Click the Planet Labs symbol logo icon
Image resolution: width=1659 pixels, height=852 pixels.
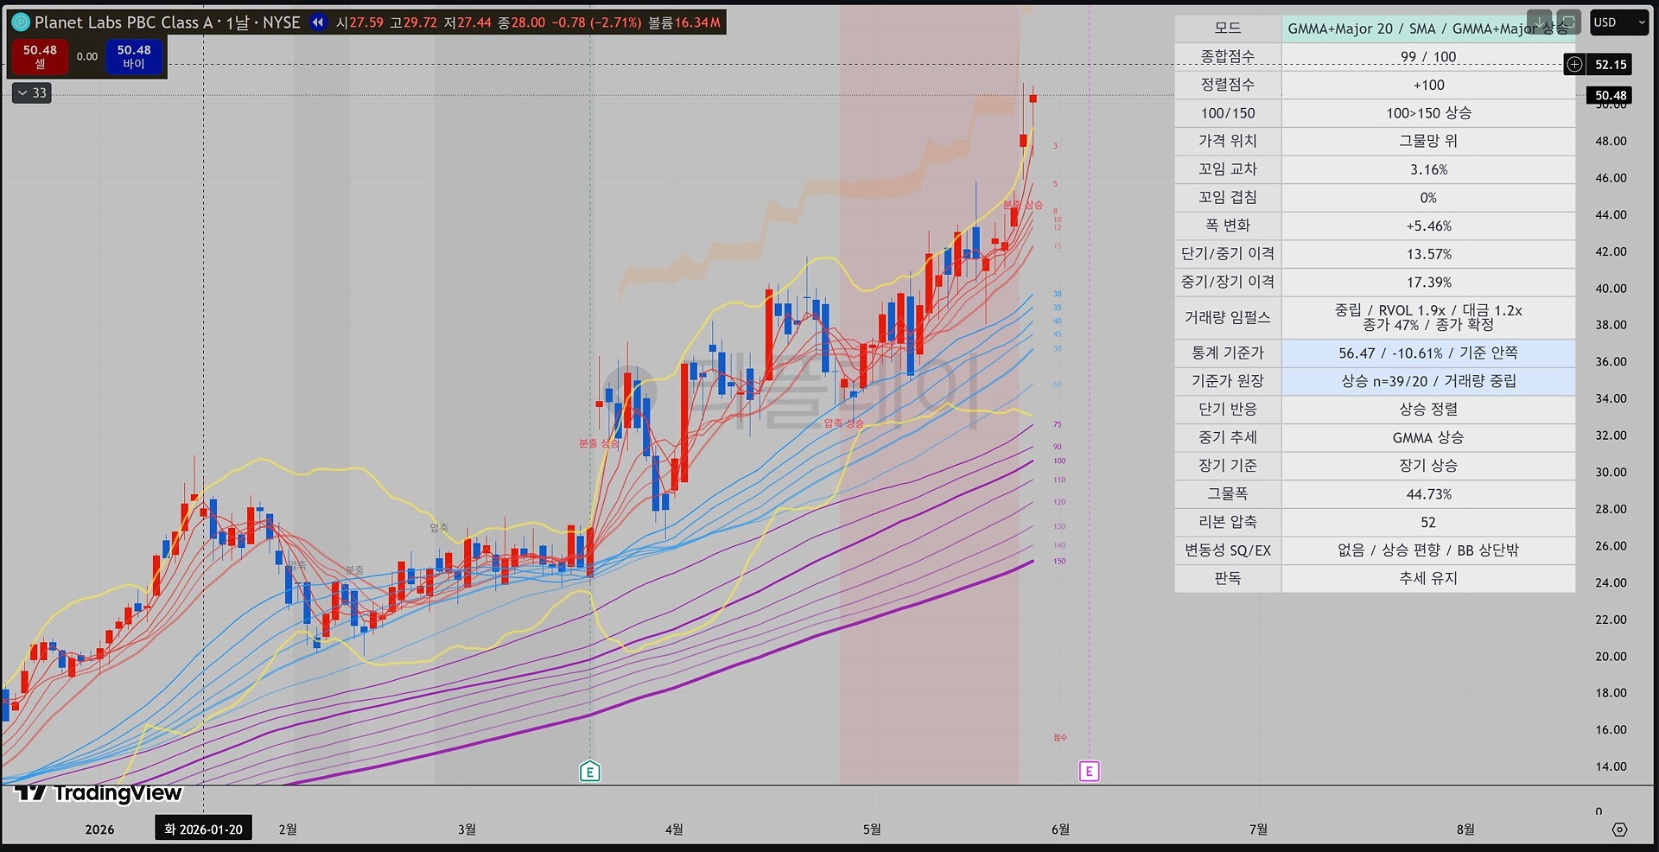(x=20, y=22)
